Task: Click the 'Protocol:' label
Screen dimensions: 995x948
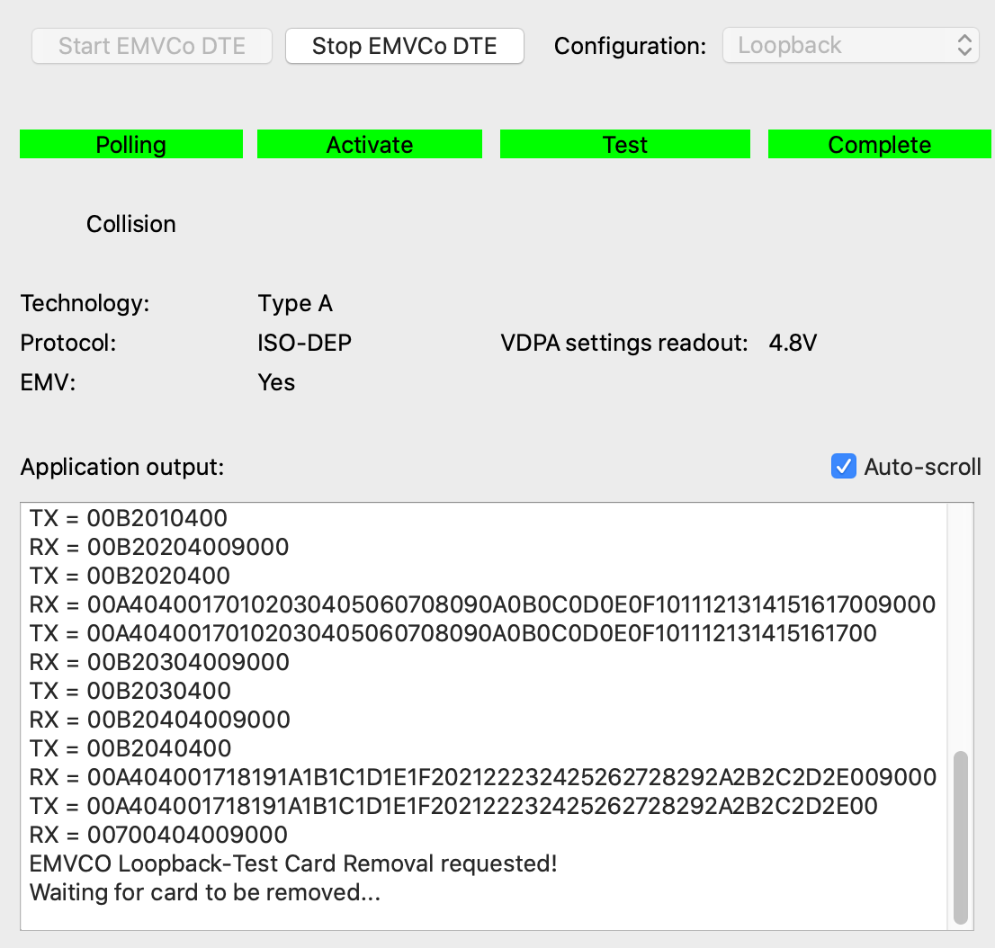Action: pyautogui.click(x=68, y=343)
